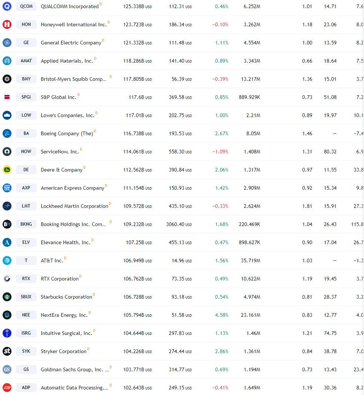364x395 pixels.
Task: Click the RTX Corporation logo icon
Action: pyautogui.click(x=7, y=278)
